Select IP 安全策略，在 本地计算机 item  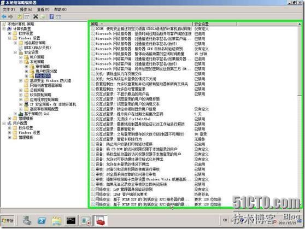[53, 104]
